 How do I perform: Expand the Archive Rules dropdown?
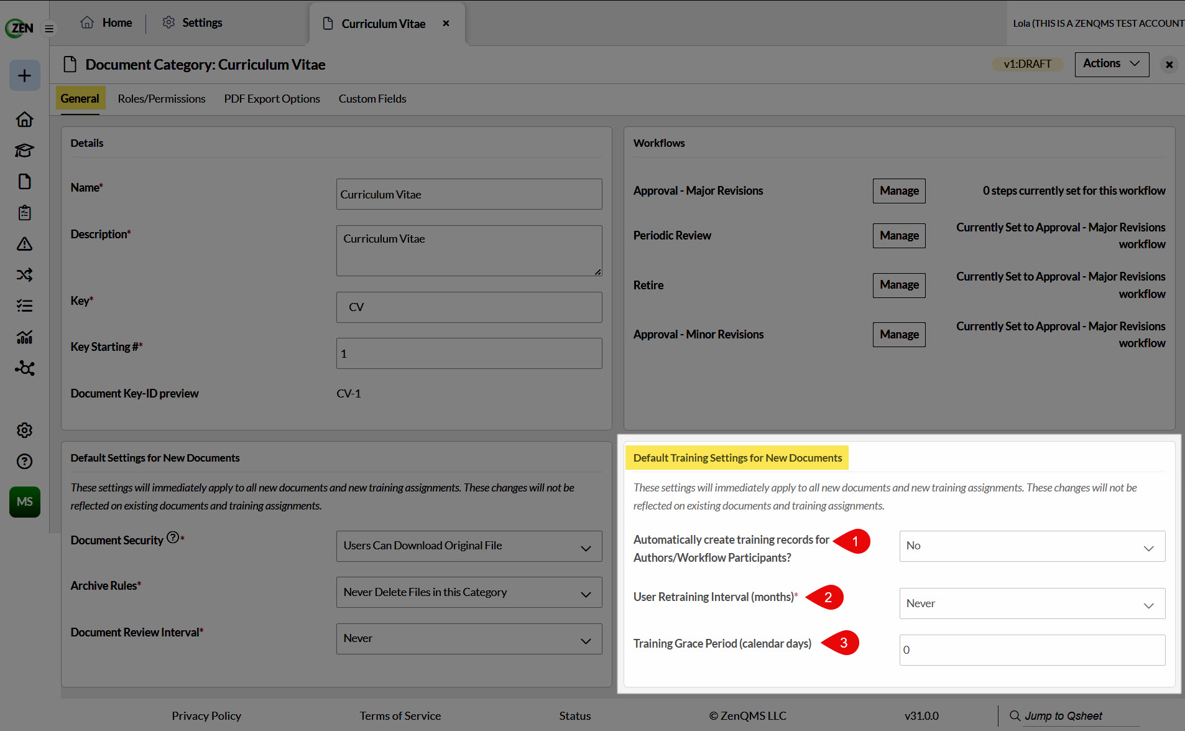(x=469, y=592)
